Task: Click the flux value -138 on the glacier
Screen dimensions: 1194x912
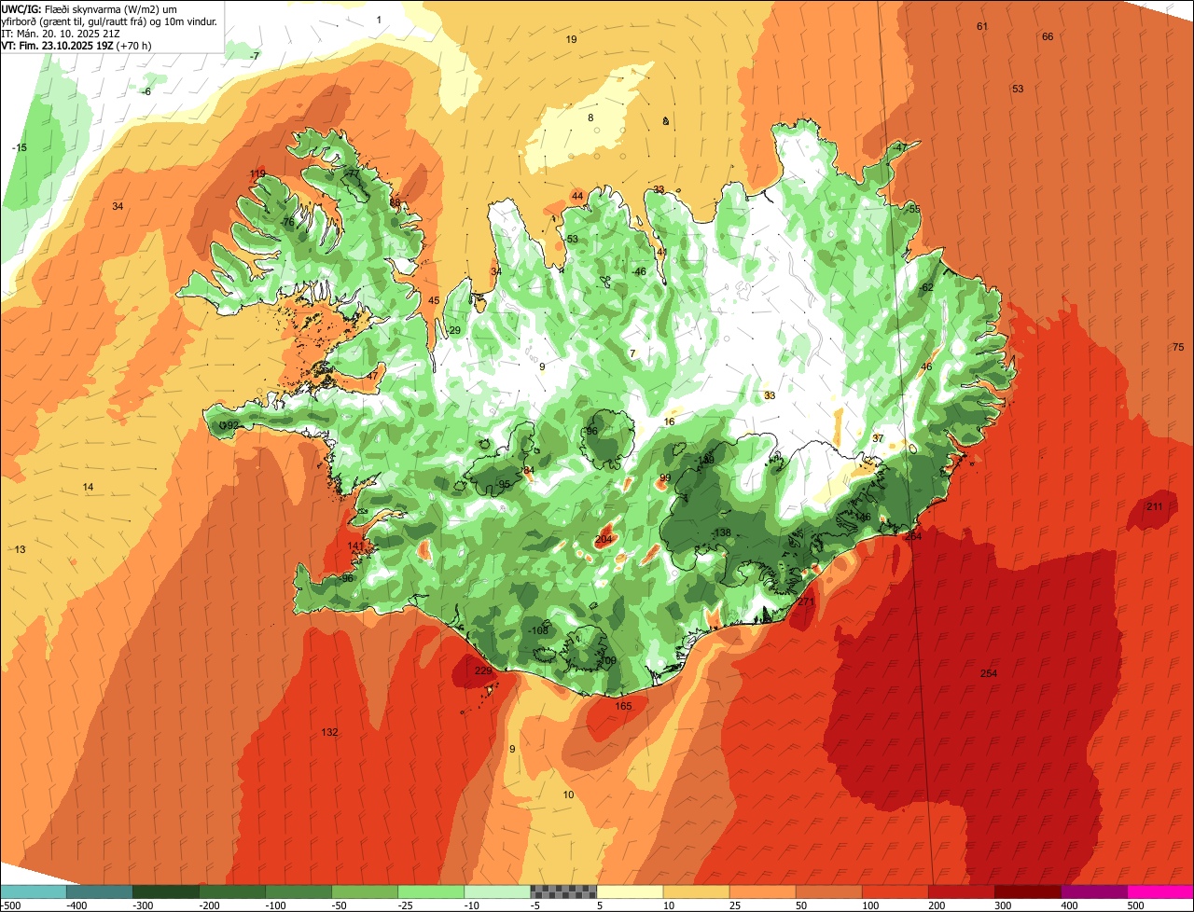Action: tap(720, 532)
